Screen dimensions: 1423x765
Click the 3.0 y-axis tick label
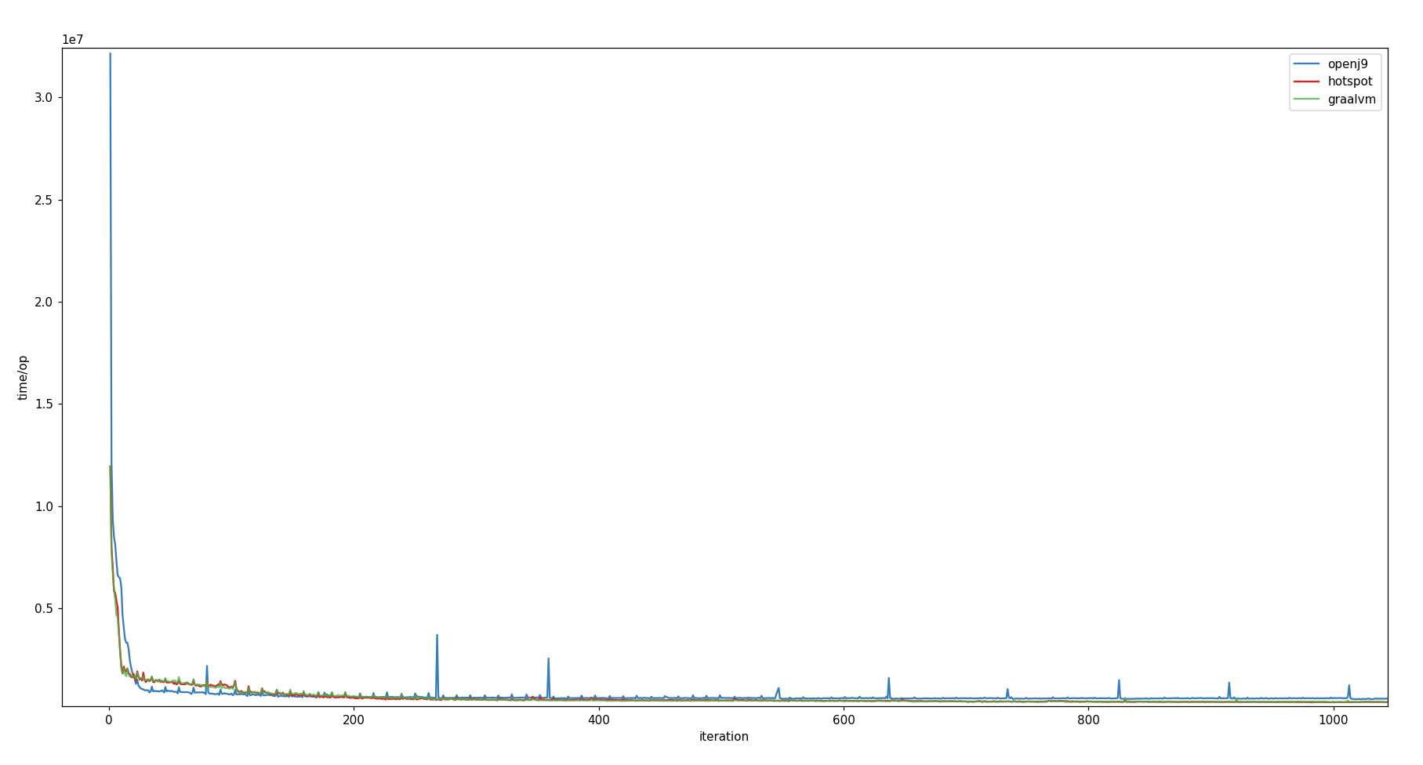click(43, 98)
